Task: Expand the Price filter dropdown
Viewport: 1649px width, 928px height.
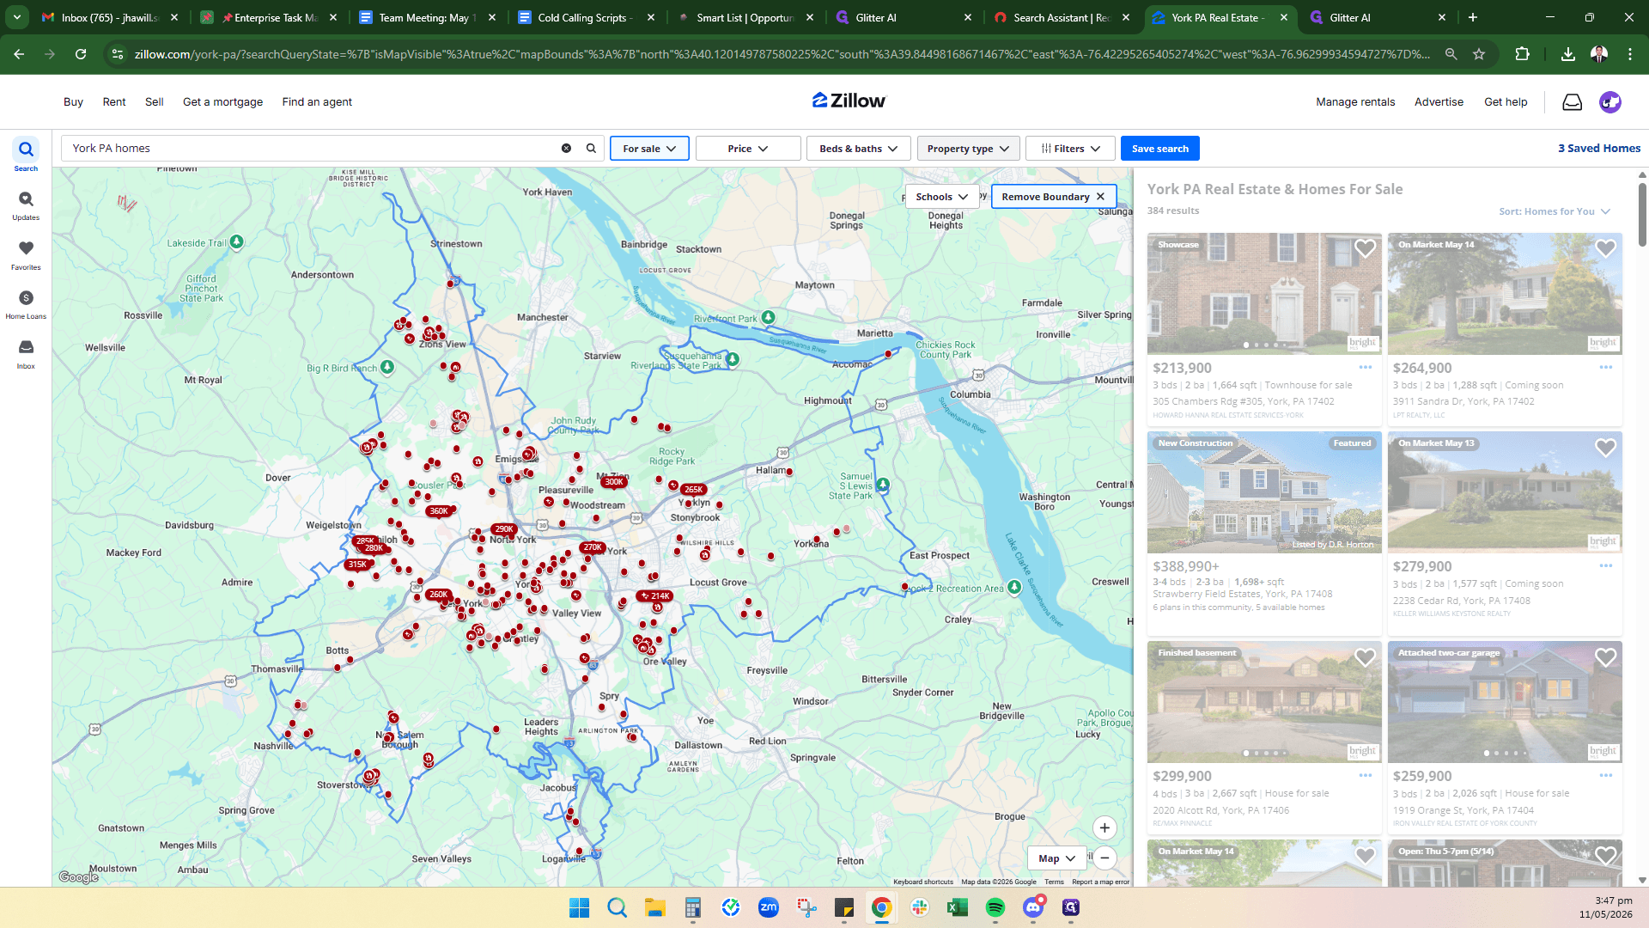Action: coord(748,149)
